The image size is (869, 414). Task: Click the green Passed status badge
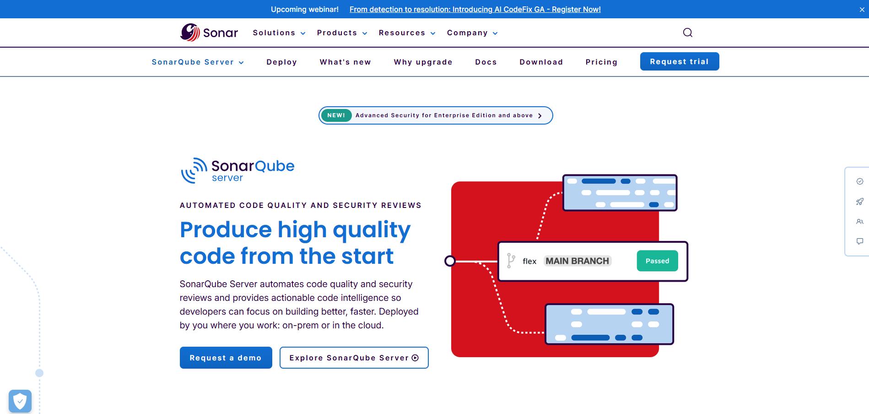[658, 261]
